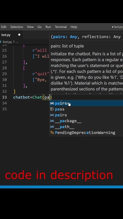This screenshot has height=219, width=123.
Task: Open the Selection menu
Action: [x=17, y=27]
